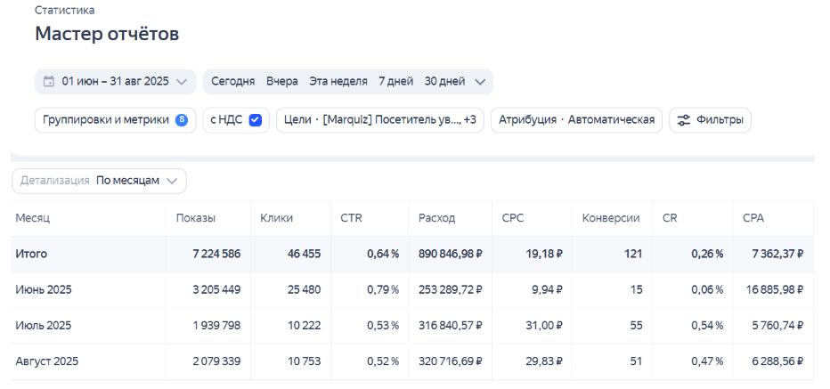Select the Сегодня period preset
The width and height of the screenshot is (830, 389).
coord(232,82)
